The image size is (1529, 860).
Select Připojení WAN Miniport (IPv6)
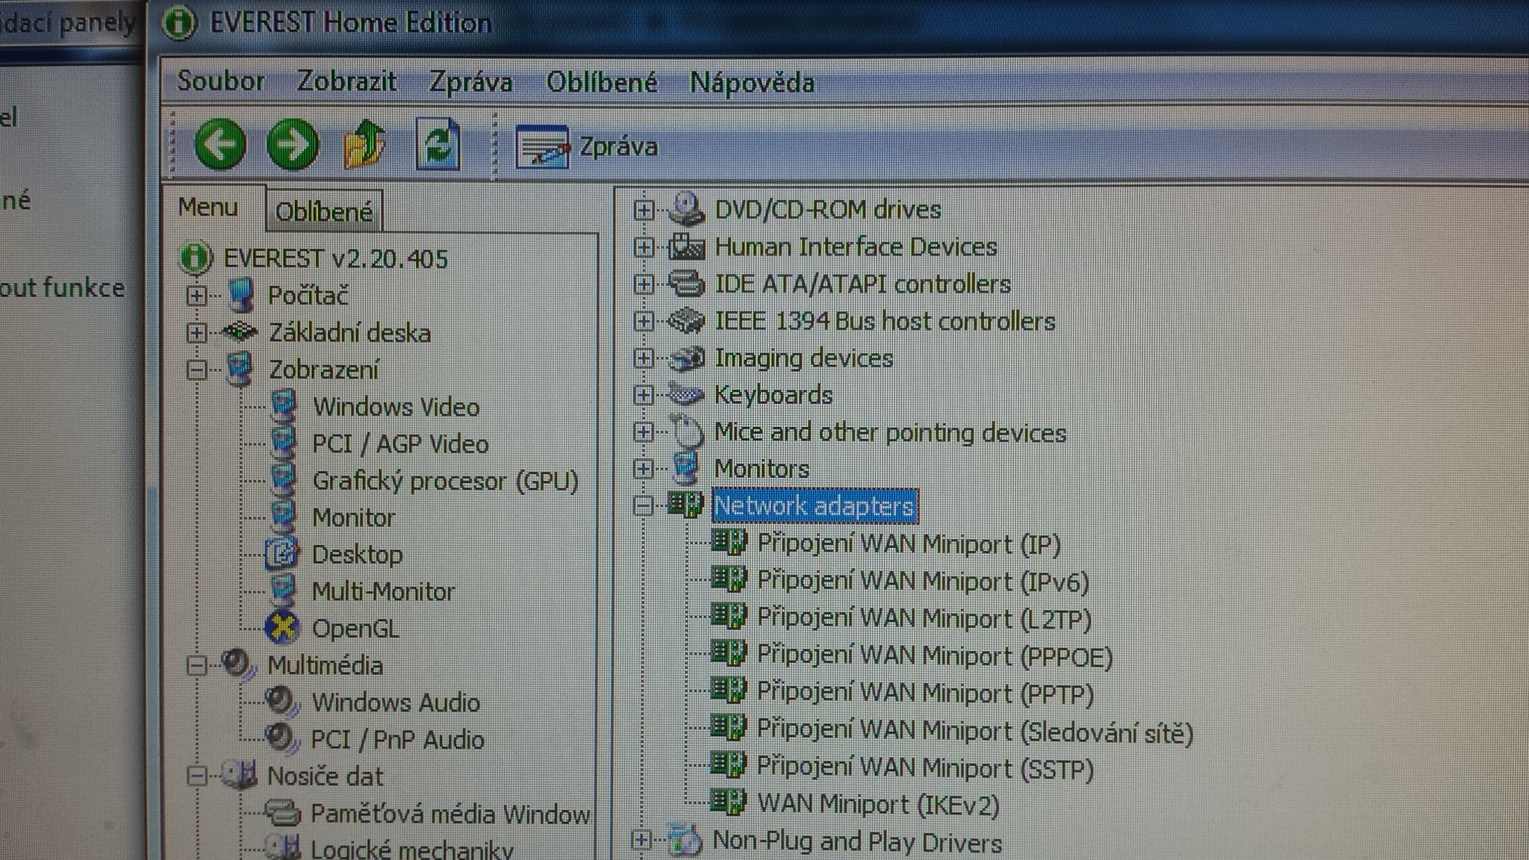[x=923, y=581]
